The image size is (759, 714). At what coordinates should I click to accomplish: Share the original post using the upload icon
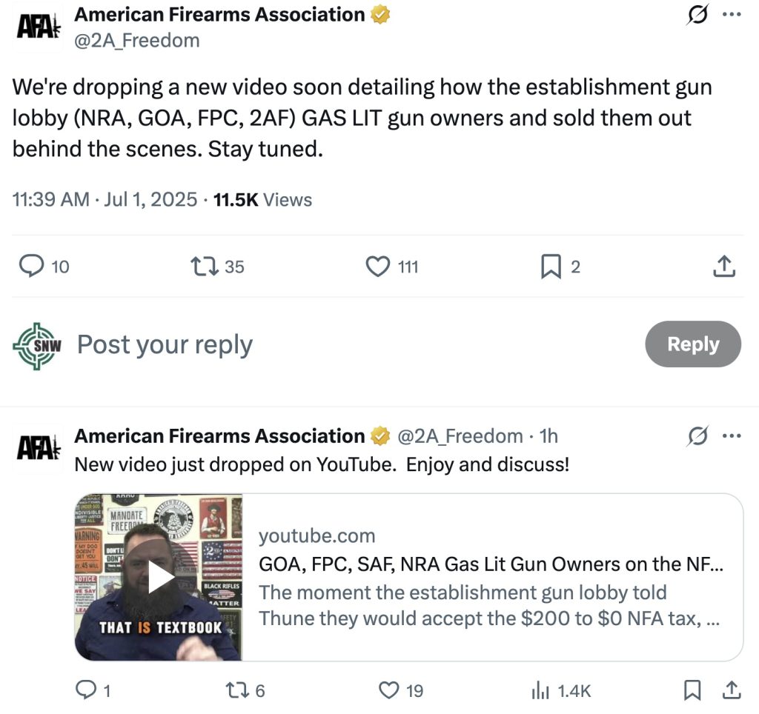[724, 265]
